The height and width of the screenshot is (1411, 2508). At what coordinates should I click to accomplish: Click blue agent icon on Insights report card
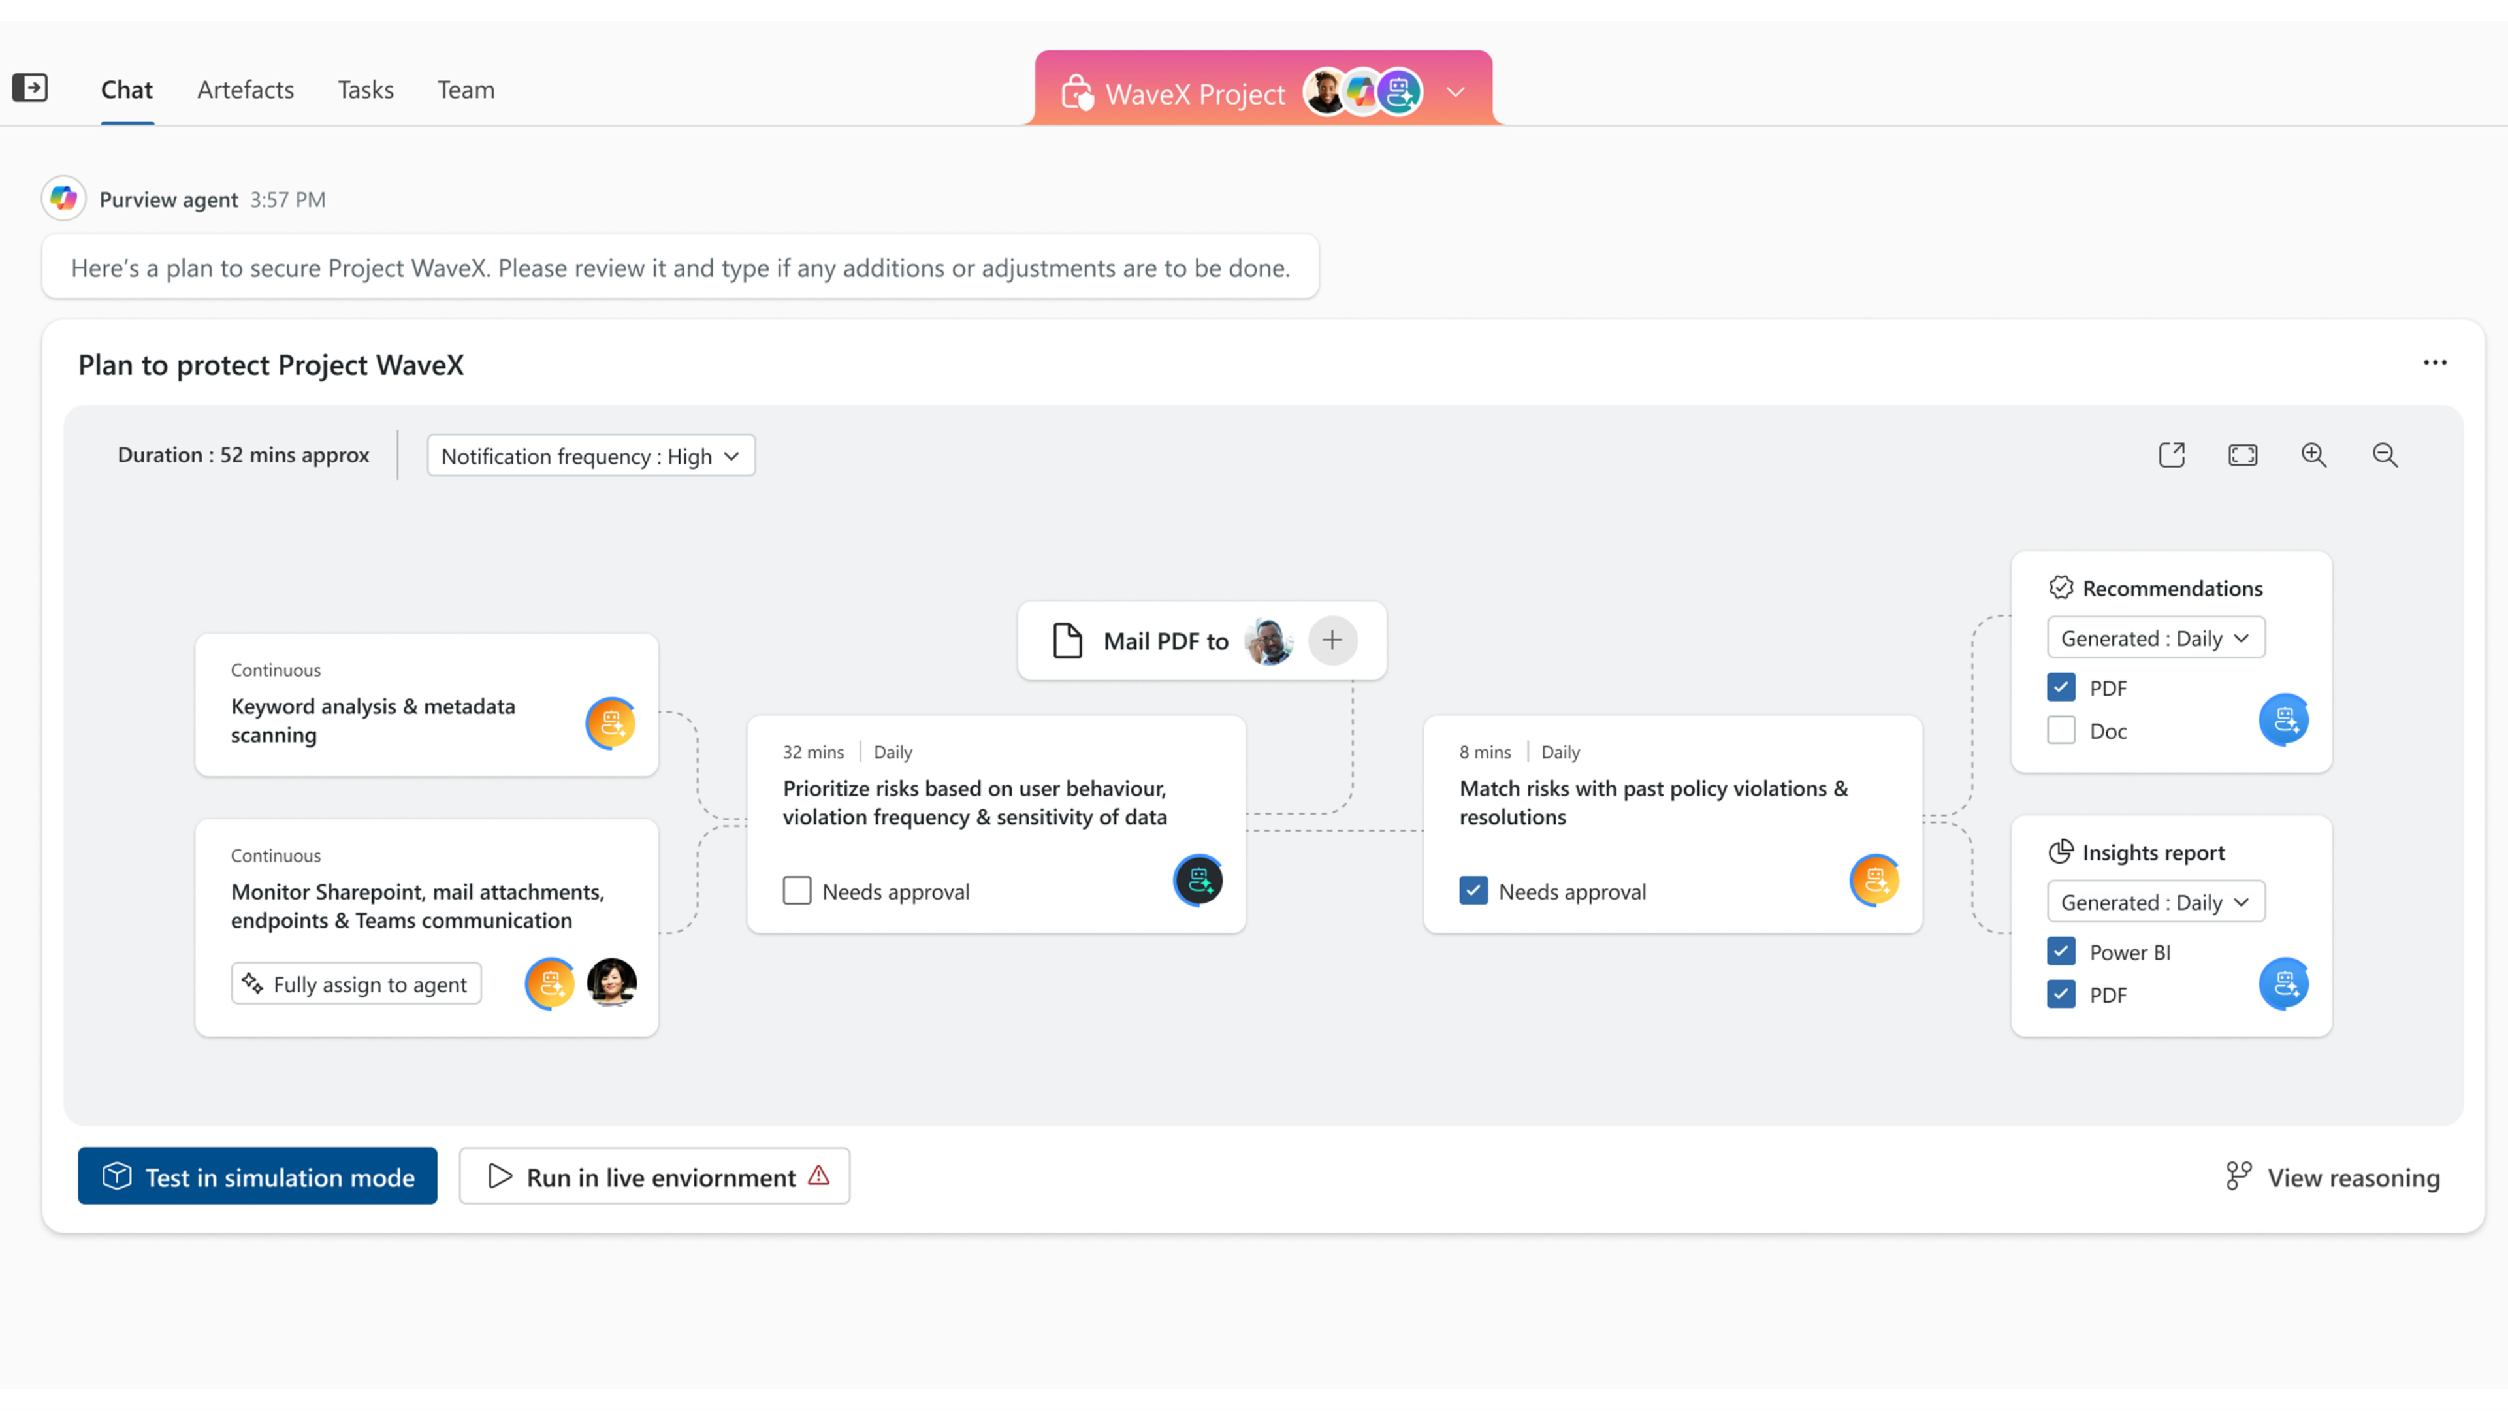pos(2284,984)
